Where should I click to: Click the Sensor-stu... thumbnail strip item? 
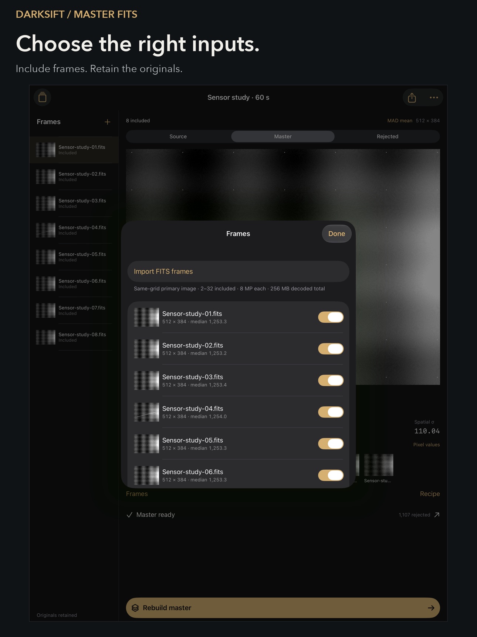click(379, 468)
